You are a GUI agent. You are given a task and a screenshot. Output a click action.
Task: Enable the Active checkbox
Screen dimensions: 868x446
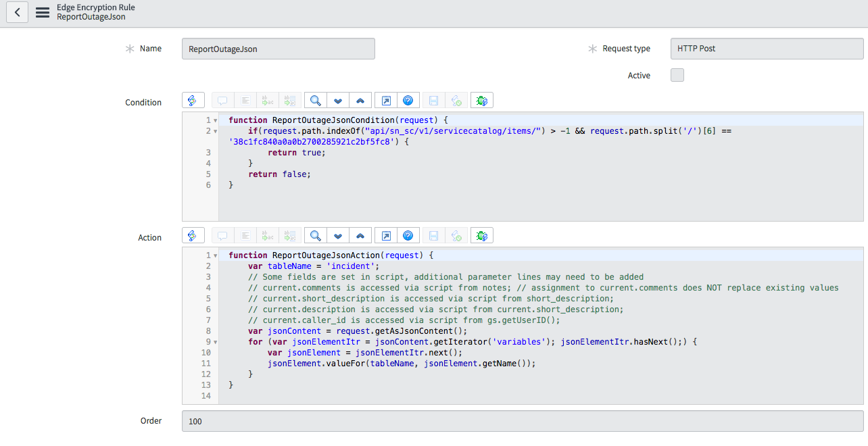pyautogui.click(x=677, y=75)
